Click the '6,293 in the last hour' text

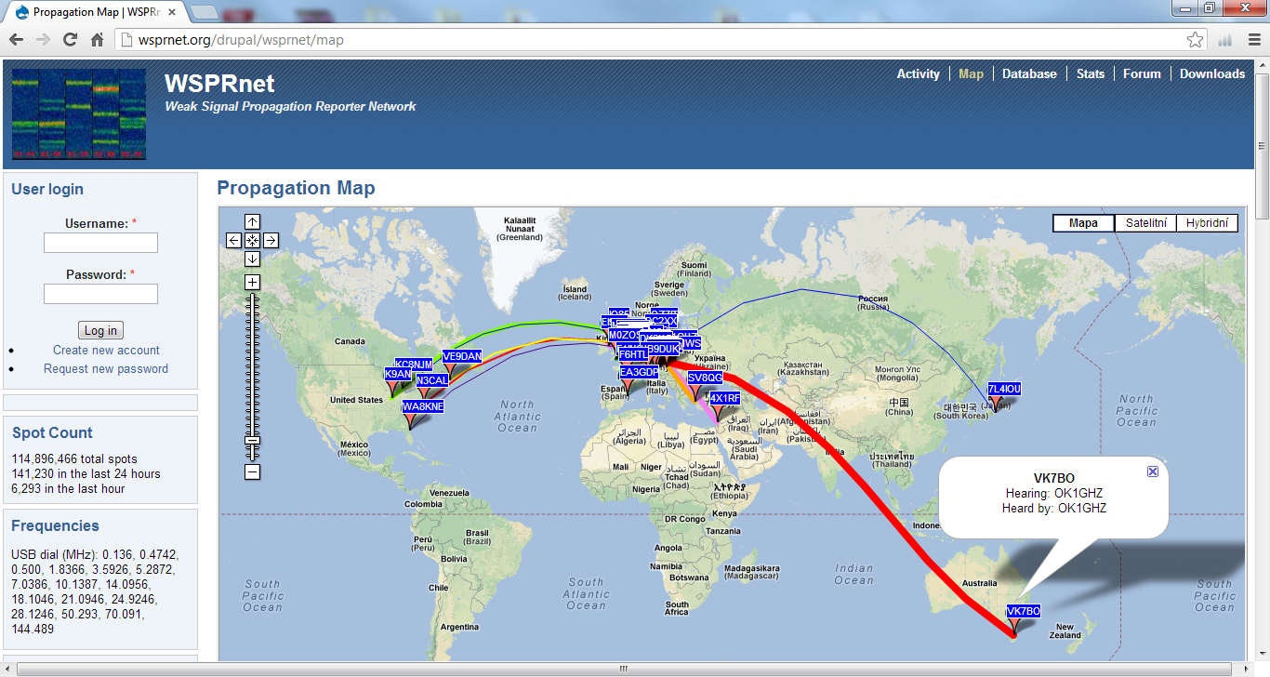coord(68,488)
